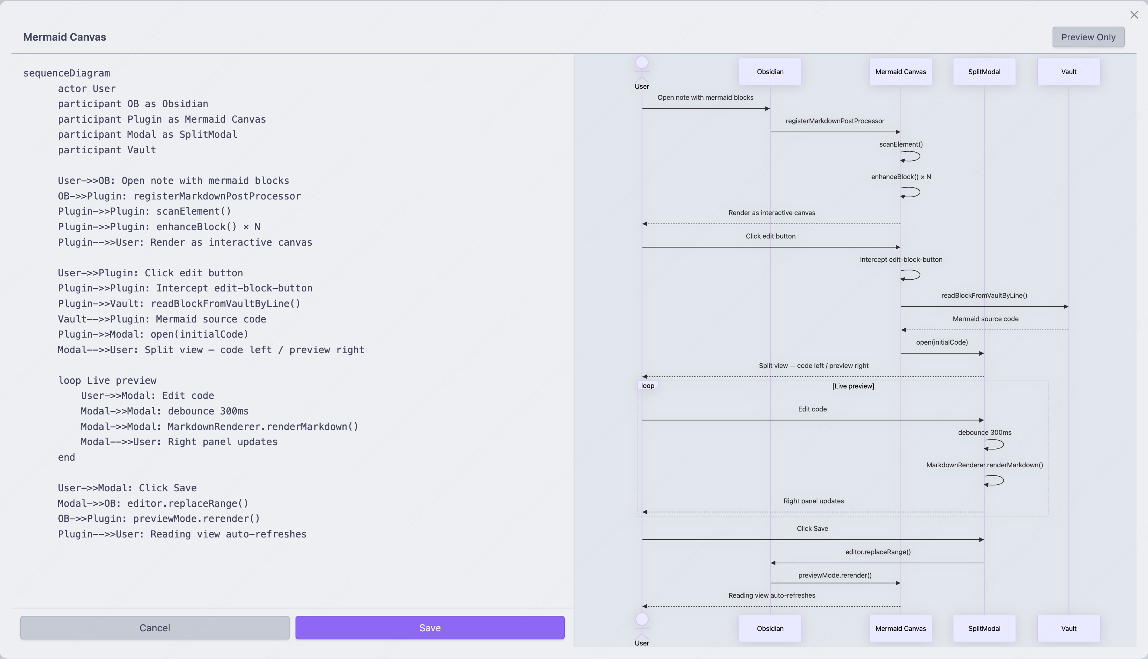The width and height of the screenshot is (1148, 659).
Task: Close the Mermaid Canvas modal with the X
Action: [1134, 15]
